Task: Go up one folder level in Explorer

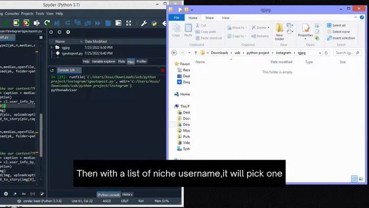Action: pos(195,53)
